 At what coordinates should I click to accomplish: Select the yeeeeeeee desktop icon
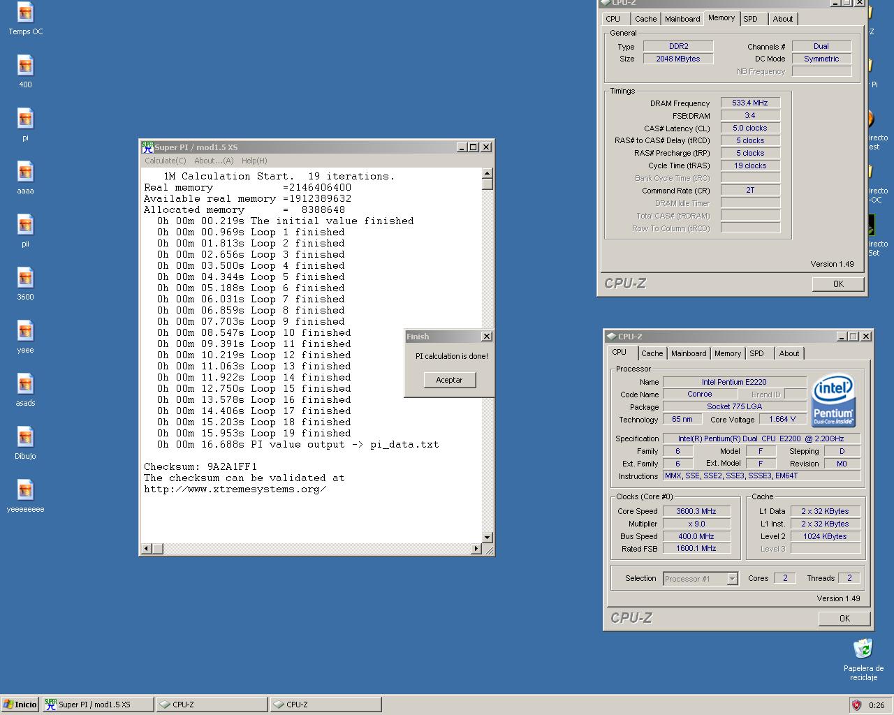(x=25, y=496)
